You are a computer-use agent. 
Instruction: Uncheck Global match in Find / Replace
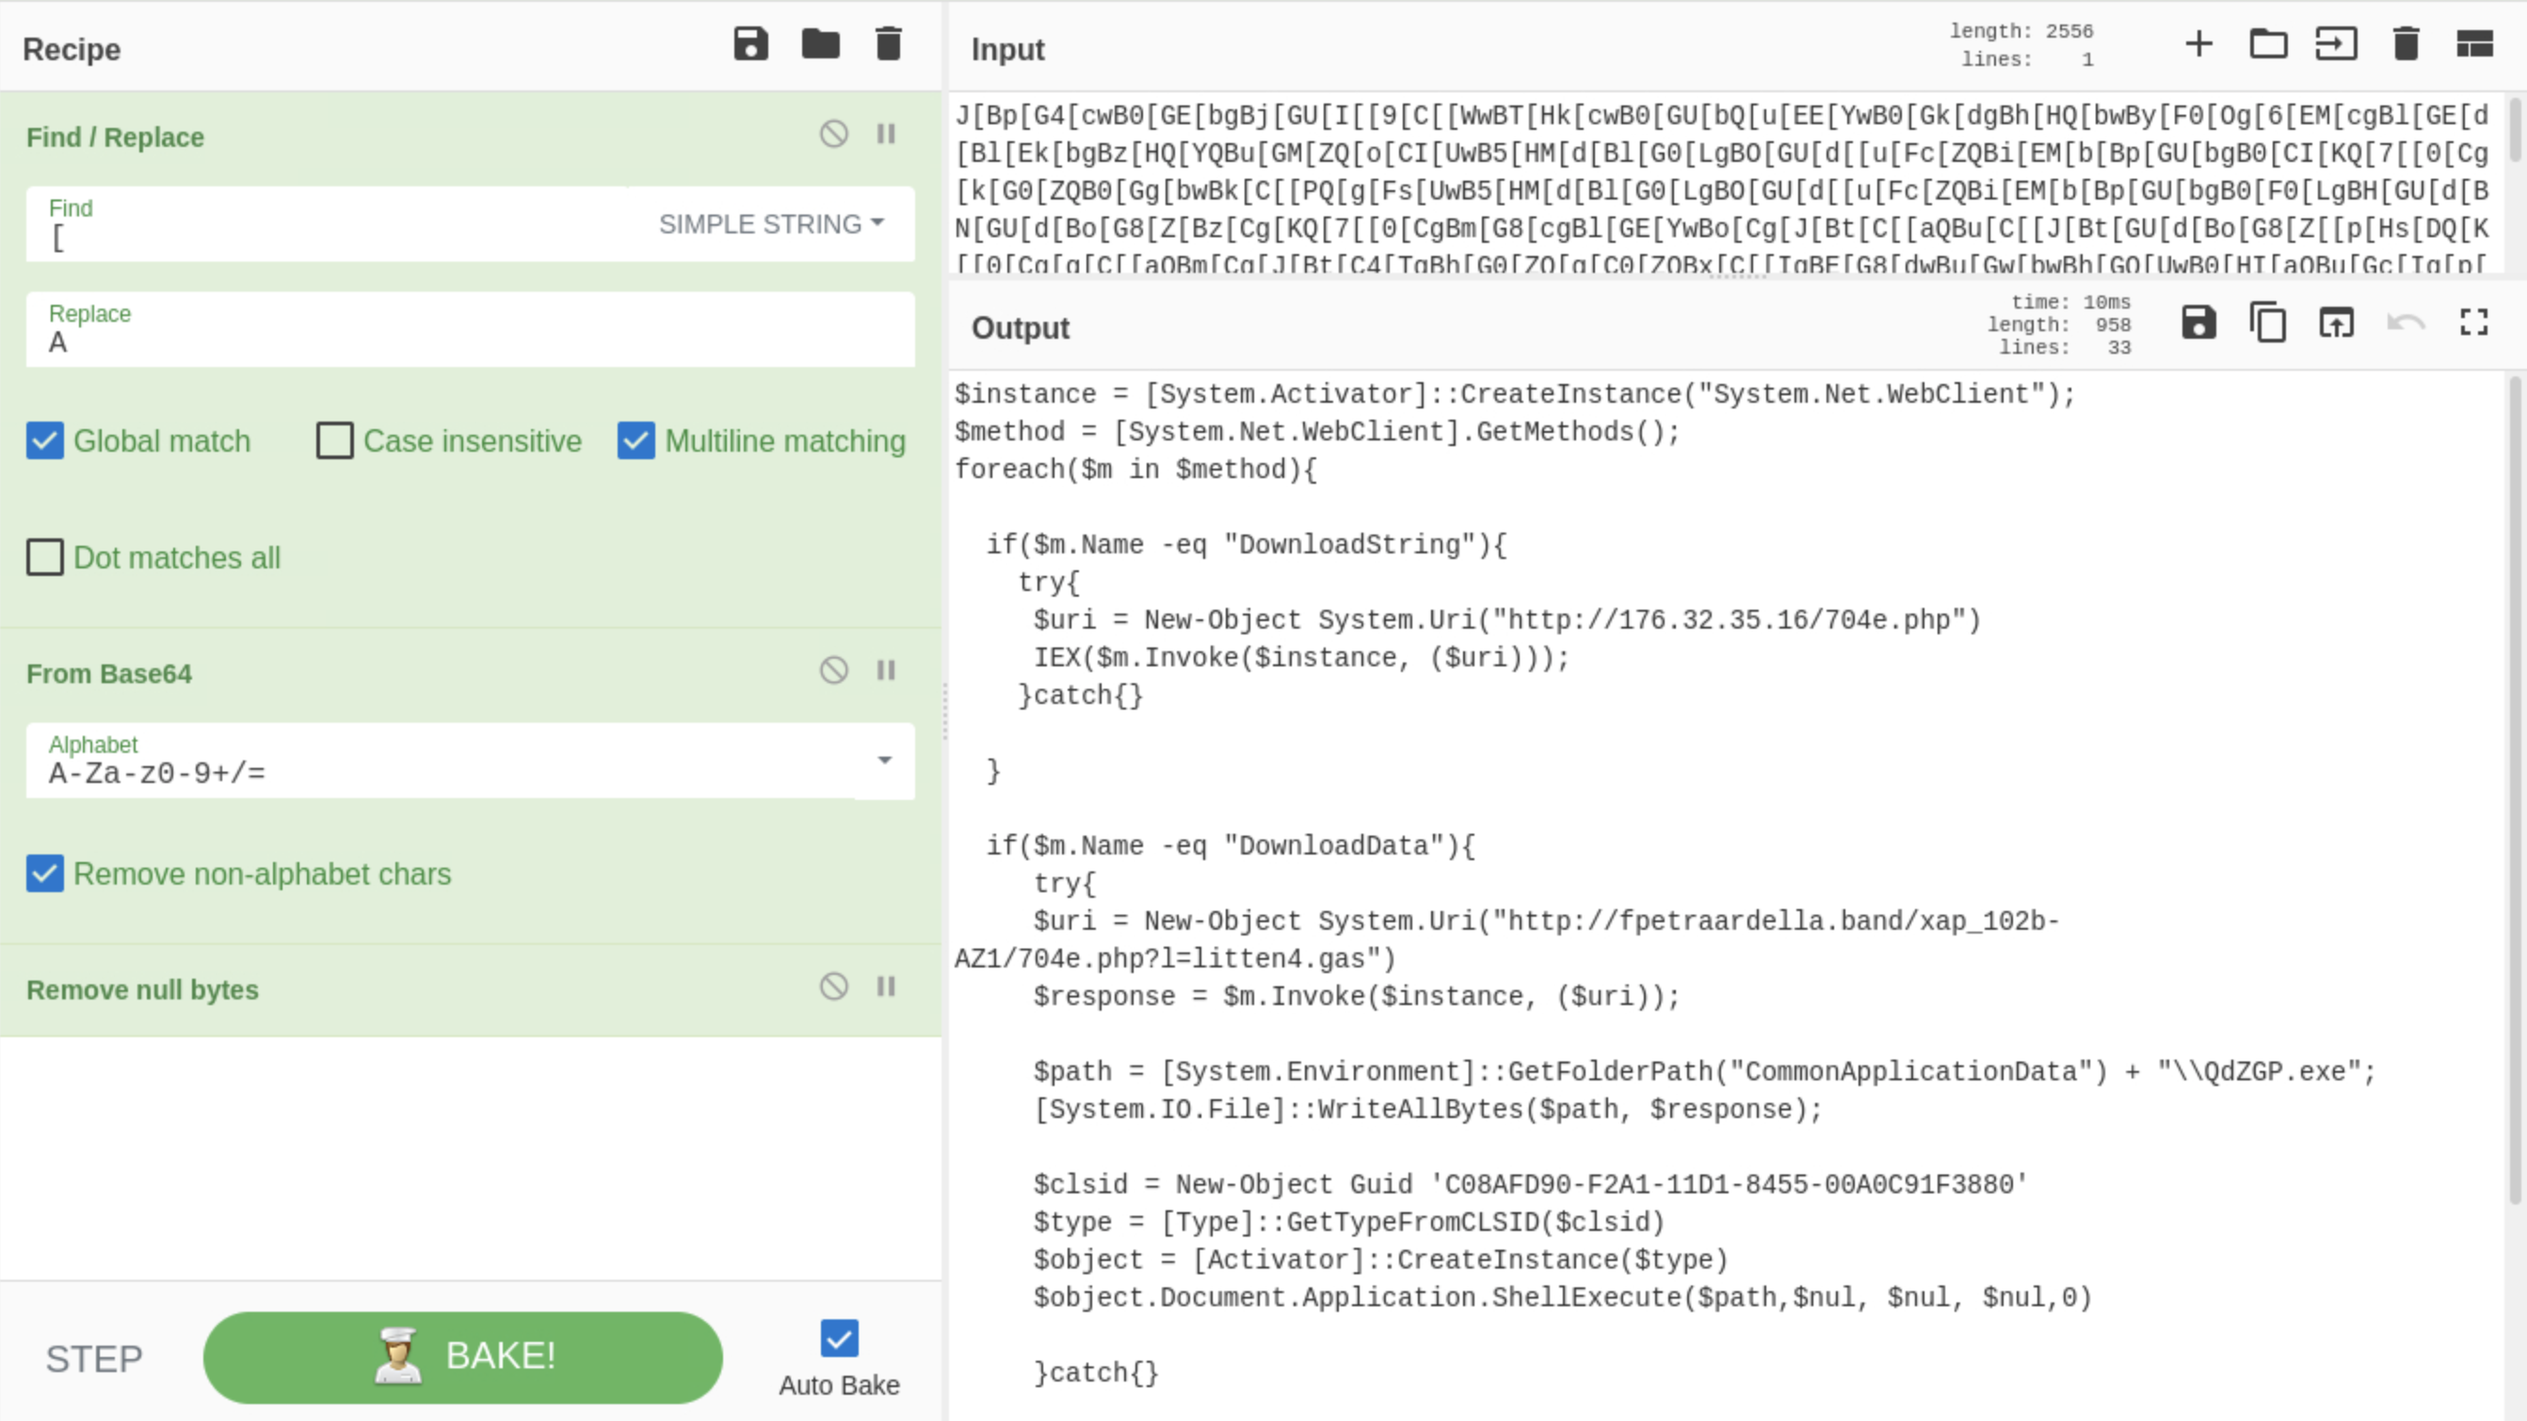44,441
